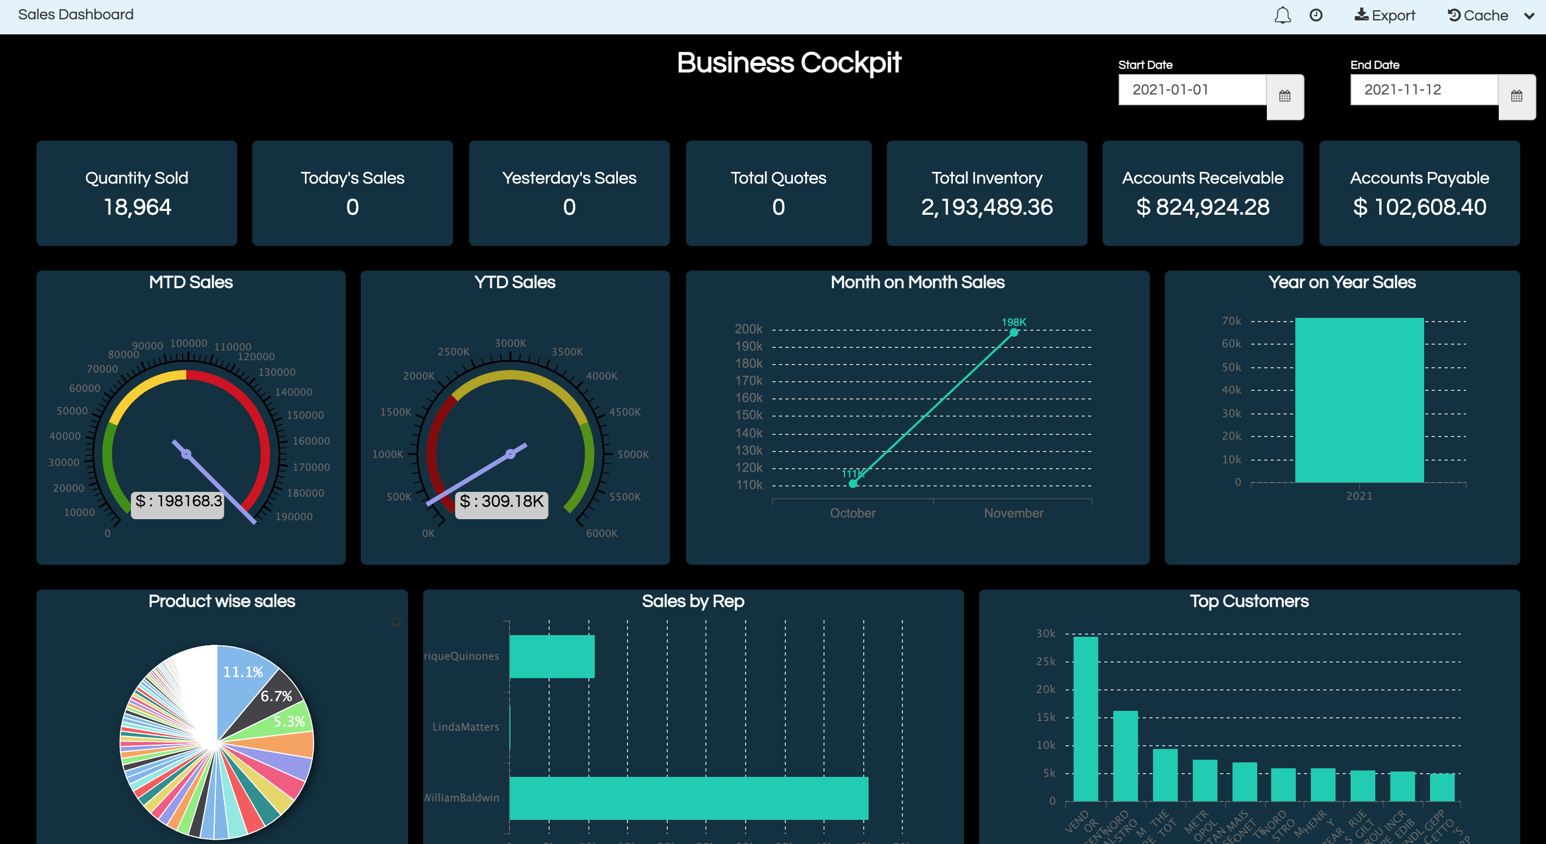Click the Cache button
The image size is (1546, 844).
[1478, 15]
